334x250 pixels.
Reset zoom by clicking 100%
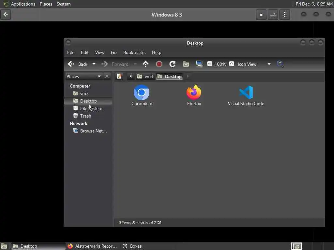click(x=220, y=64)
